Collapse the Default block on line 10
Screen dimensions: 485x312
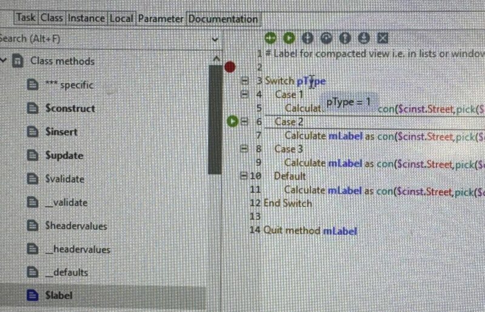click(245, 176)
